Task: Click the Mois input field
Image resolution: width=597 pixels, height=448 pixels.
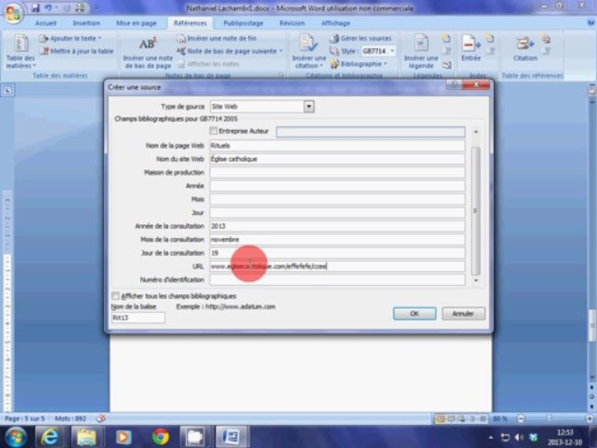Action: [337, 199]
